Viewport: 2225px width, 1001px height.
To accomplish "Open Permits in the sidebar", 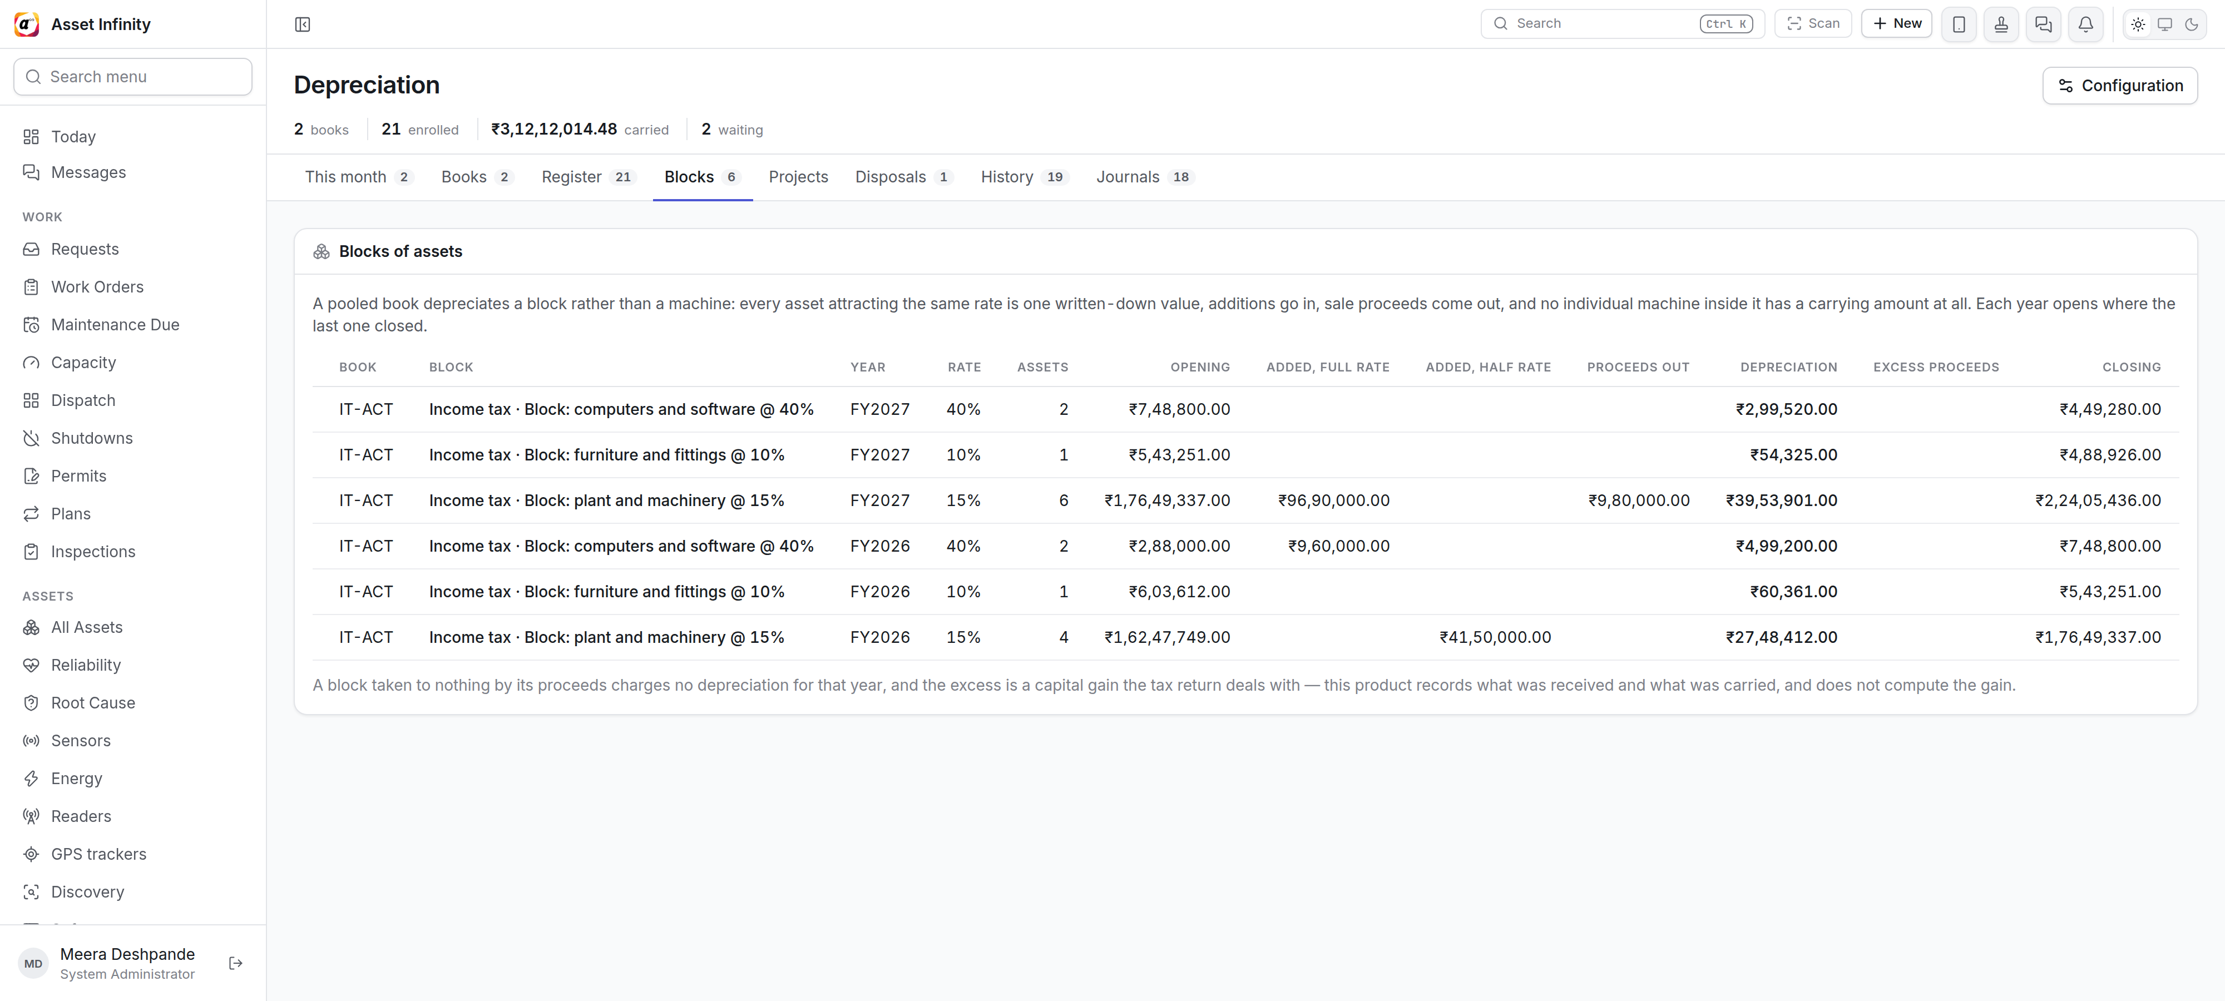I will pyautogui.click(x=133, y=476).
